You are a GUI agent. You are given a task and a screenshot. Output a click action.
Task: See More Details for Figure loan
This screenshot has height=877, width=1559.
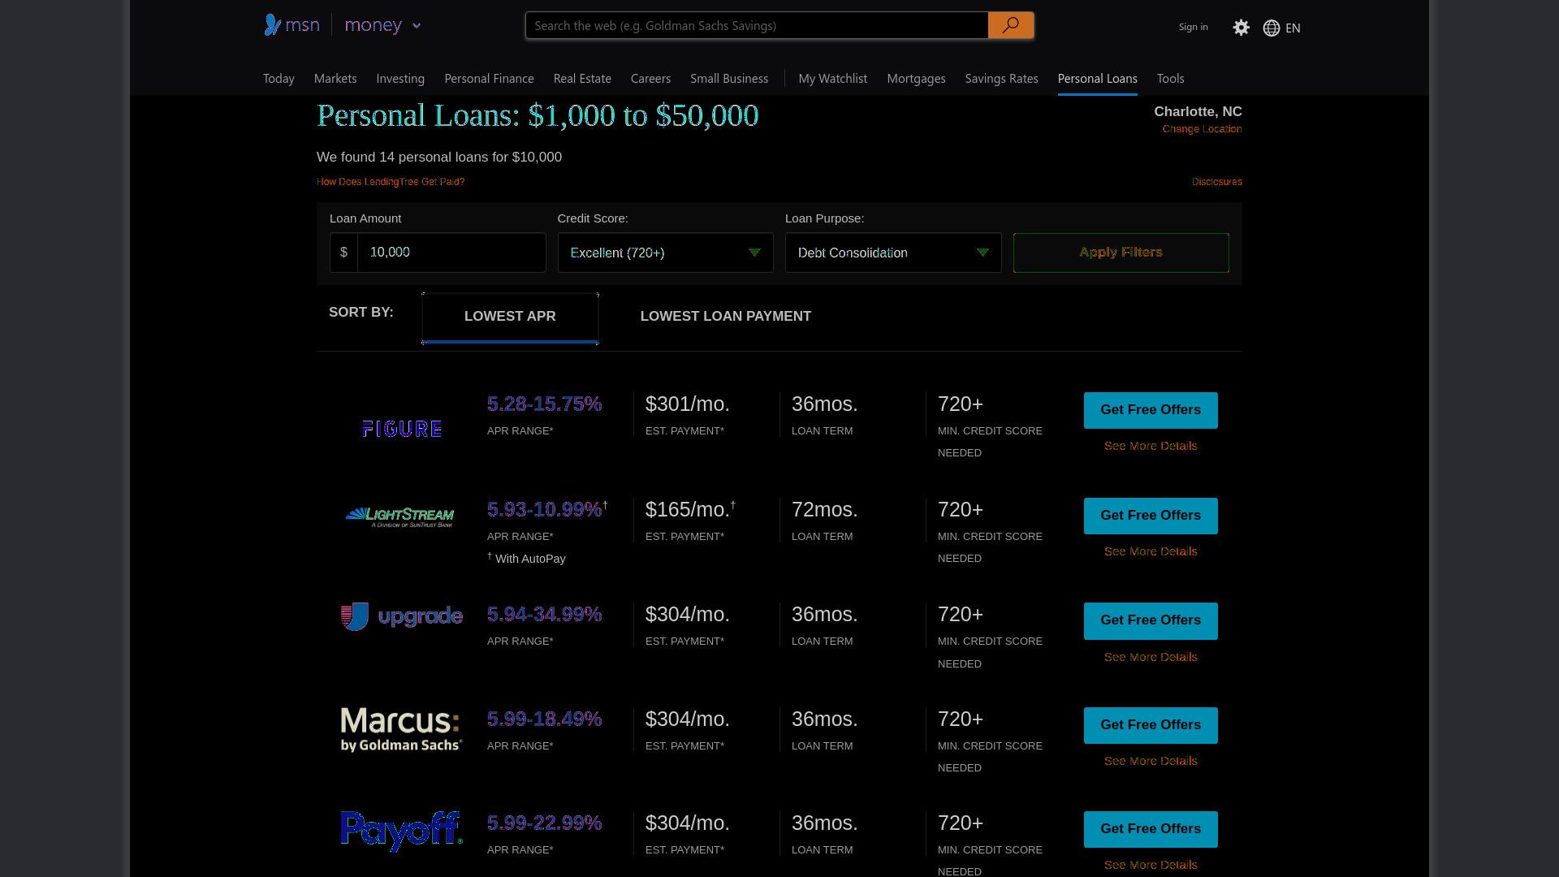pyautogui.click(x=1151, y=446)
